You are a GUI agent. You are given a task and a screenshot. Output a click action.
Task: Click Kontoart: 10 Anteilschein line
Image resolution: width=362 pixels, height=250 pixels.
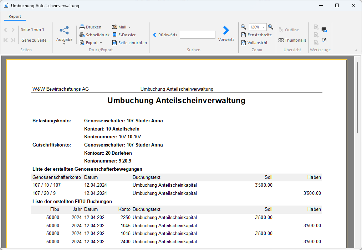tap(112, 129)
